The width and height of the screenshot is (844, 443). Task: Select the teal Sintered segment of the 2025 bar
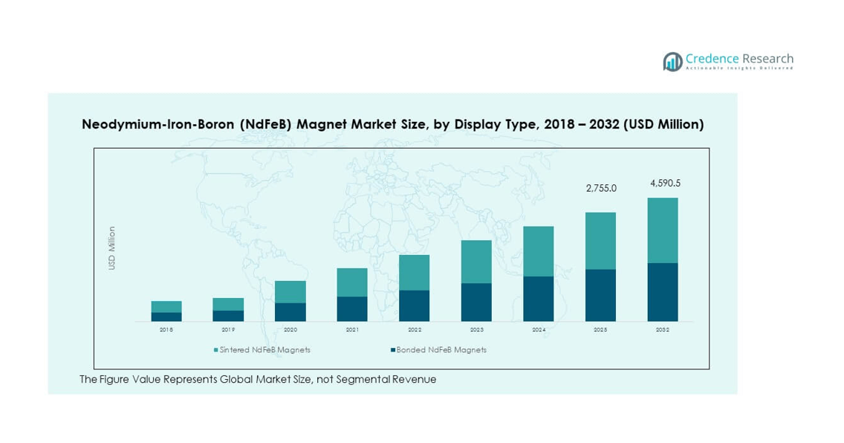tap(600, 241)
